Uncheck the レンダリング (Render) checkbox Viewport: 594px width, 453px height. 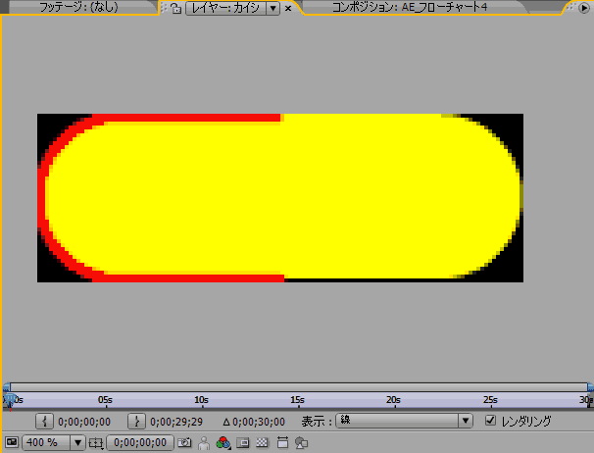(490, 420)
